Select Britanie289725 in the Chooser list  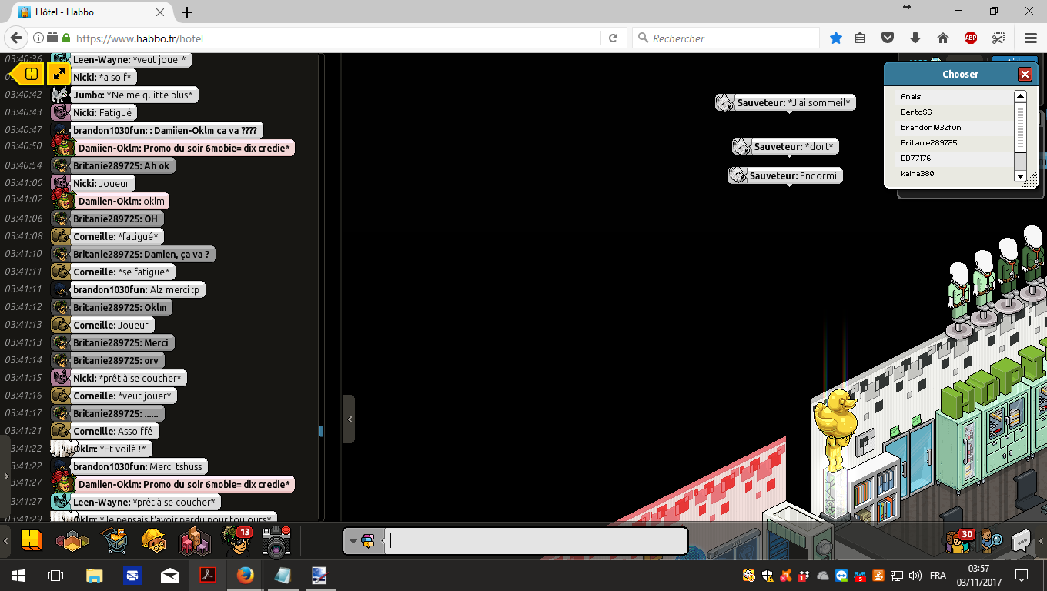[x=955, y=143]
